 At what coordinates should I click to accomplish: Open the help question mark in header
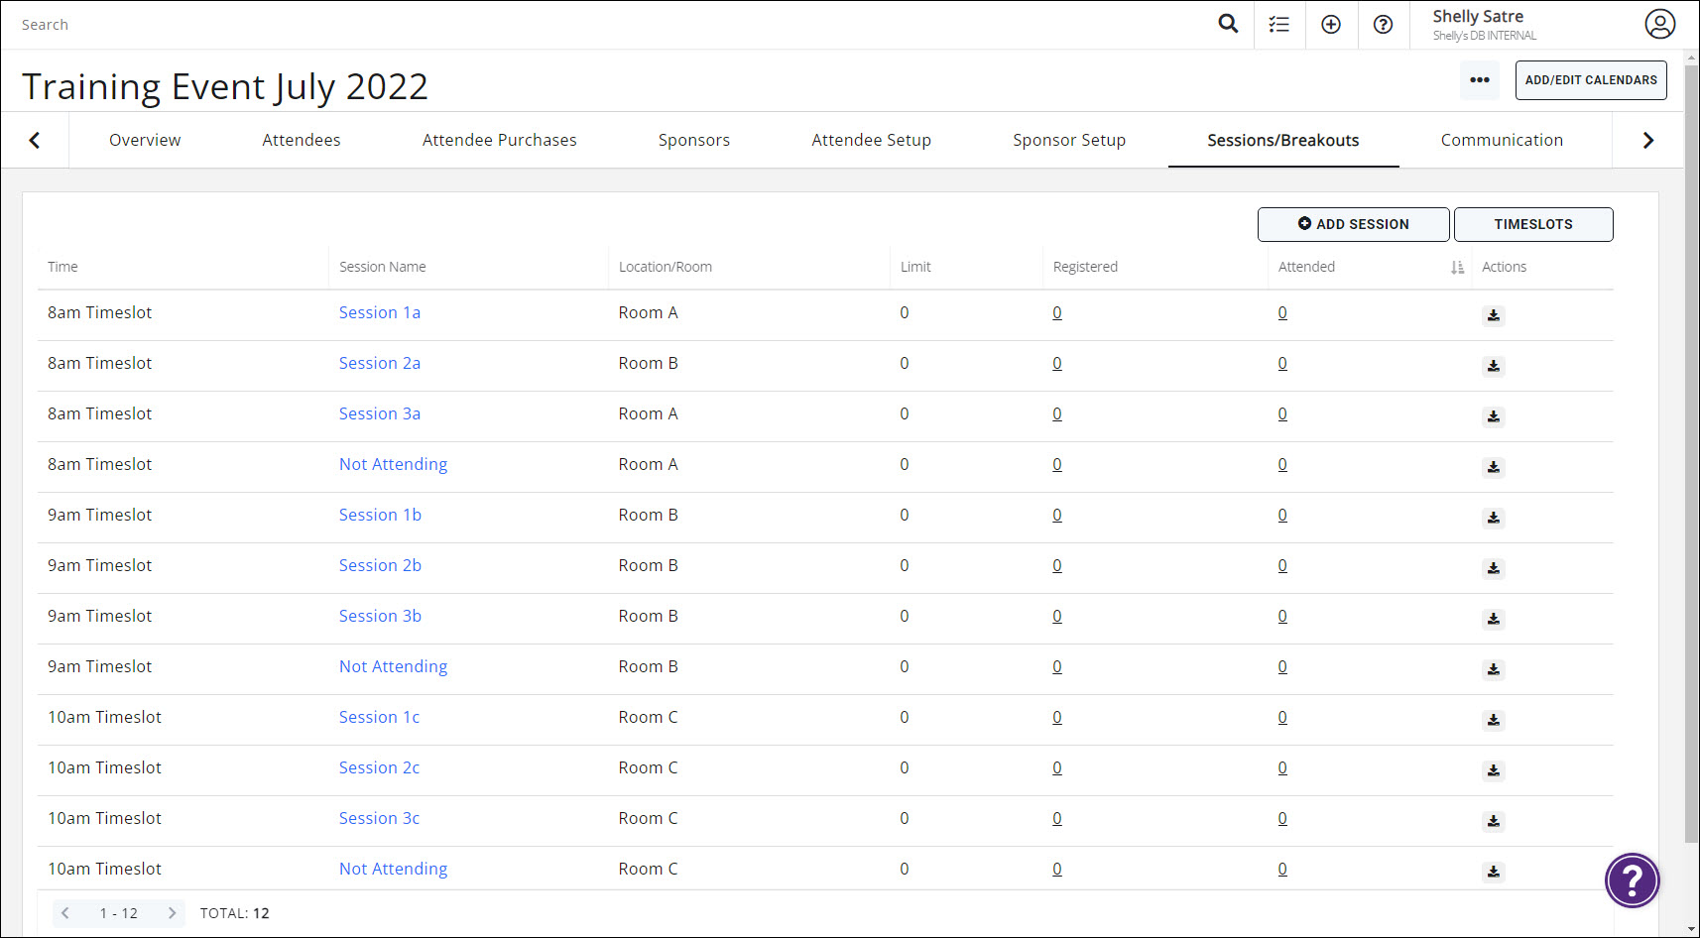click(x=1383, y=24)
